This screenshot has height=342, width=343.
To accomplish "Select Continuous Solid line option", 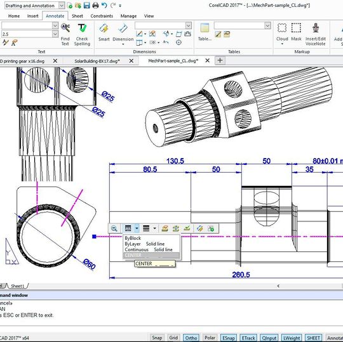I will (152, 249).
